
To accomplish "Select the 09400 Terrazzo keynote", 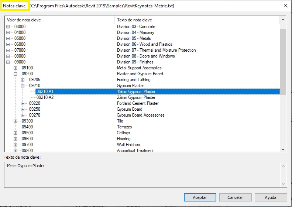I will pos(27,127).
